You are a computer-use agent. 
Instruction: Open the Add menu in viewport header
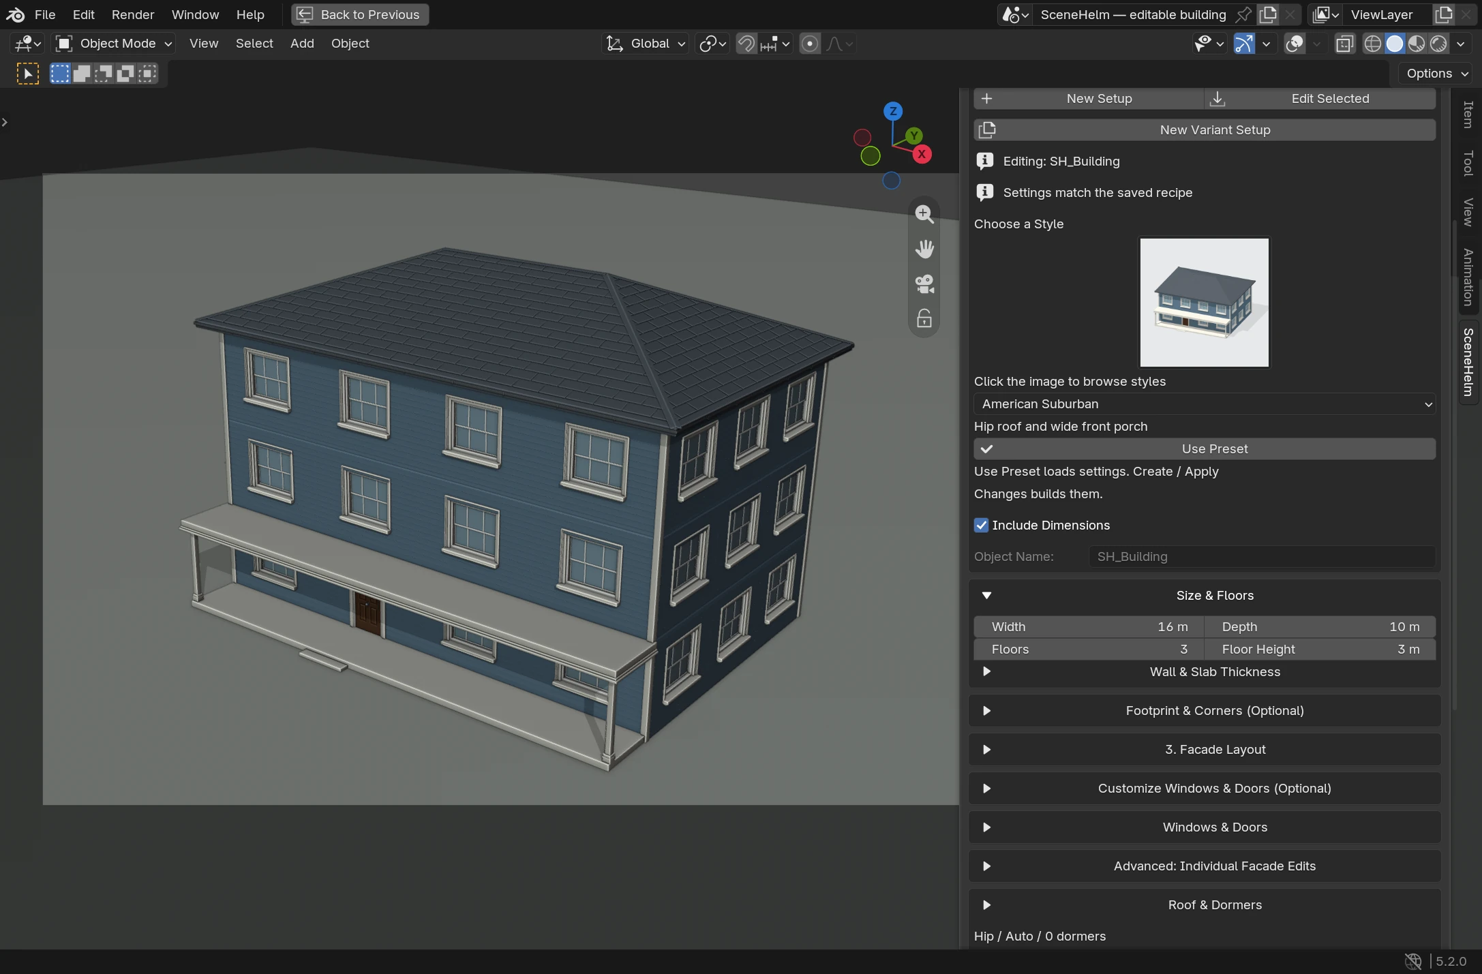302,44
